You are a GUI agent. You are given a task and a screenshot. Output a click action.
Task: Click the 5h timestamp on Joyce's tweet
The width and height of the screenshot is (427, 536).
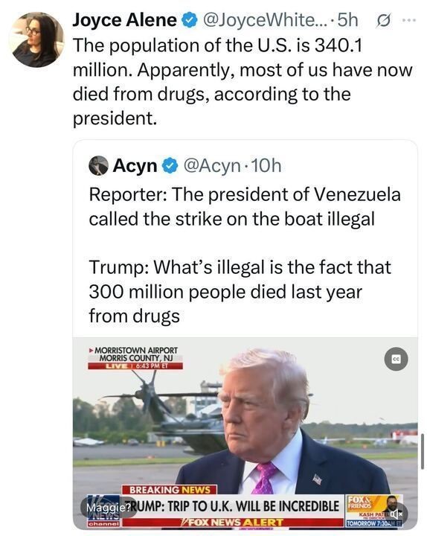(x=347, y=20)
